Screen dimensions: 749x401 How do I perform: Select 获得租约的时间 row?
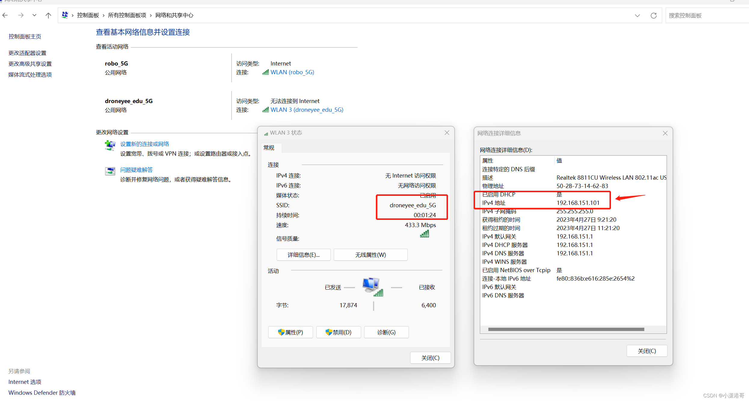573,220
